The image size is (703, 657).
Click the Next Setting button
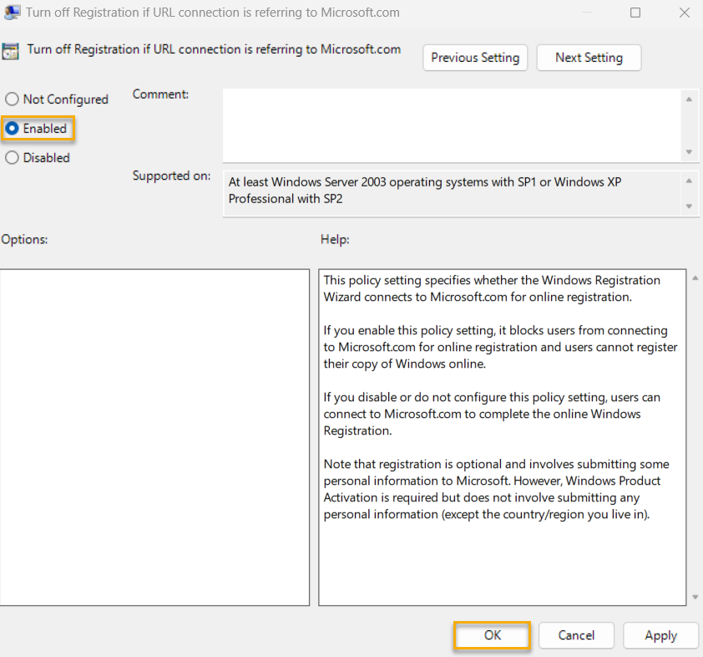click(x=589, y=58)
